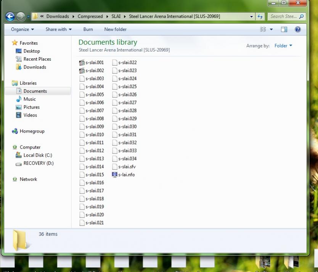The image size is (318, 272).
Task: Open the Arrange by Folder dropdown
Action: 283,46
